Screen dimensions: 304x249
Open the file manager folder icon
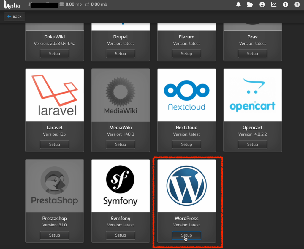[x=250, y=4]
